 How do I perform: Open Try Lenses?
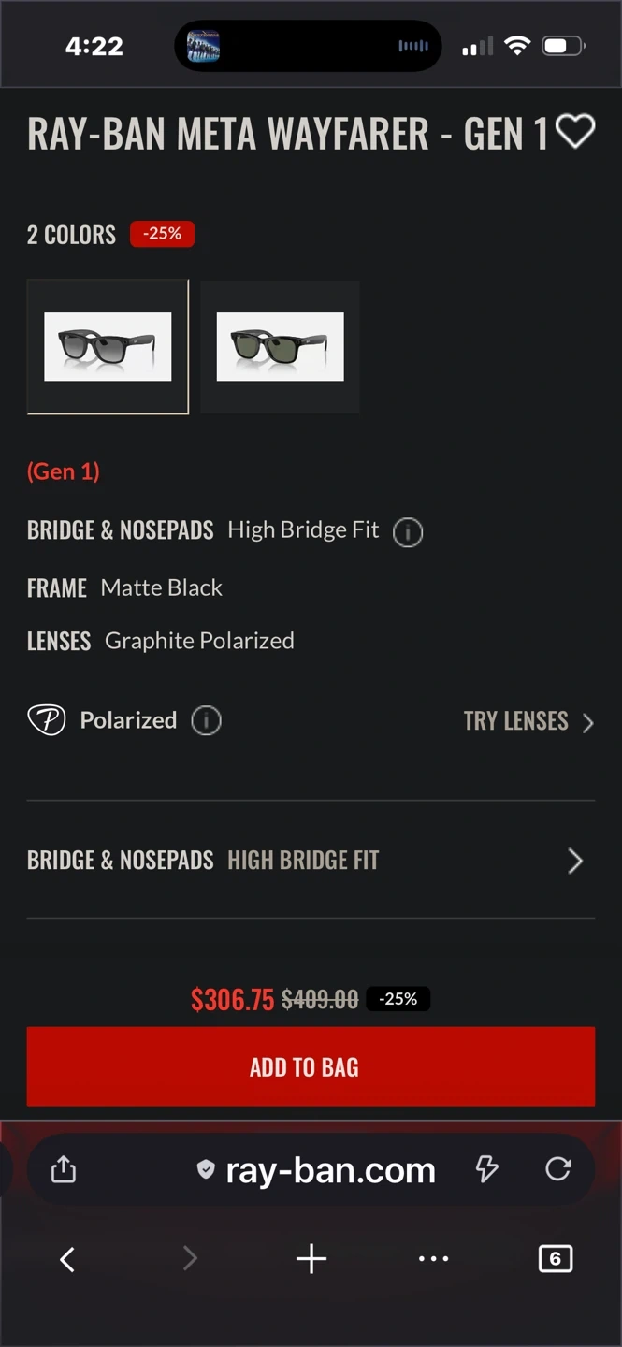pyautogui.click(x=528, y=721)
